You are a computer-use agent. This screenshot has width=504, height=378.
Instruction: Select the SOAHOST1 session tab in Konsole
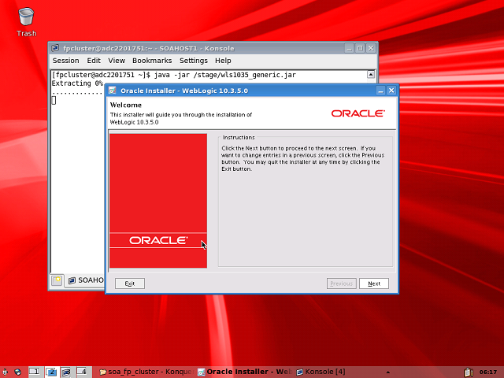86,280
